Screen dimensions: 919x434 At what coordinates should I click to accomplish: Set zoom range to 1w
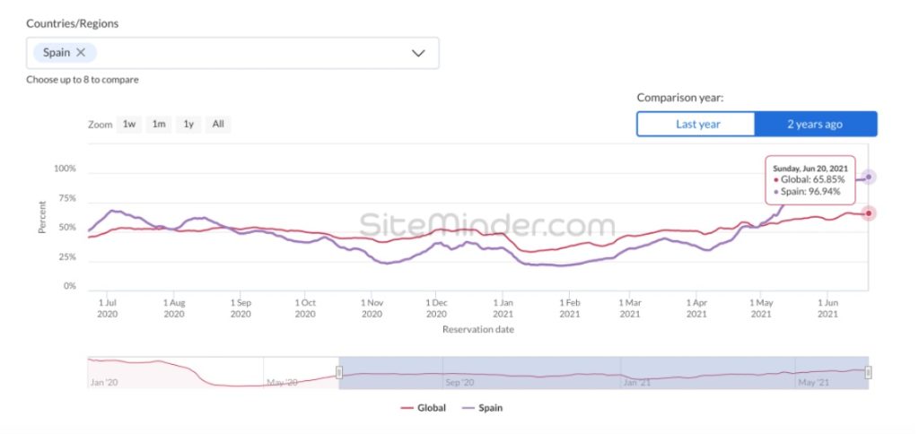coord(129,125)
